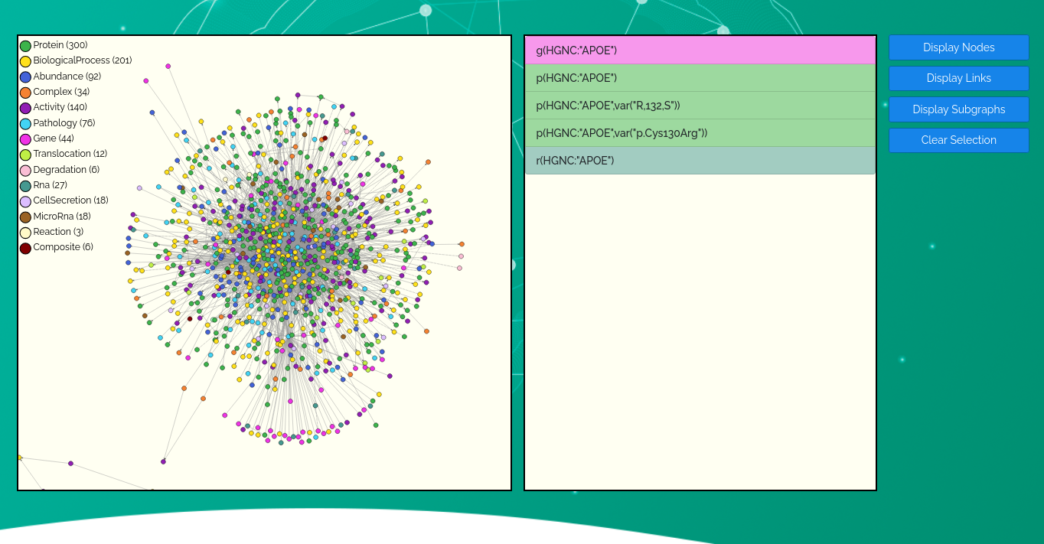Viewport: 1044px width, 544px height.
Task: Click the Reaction (3) legend label
Action: [x=59, y=232]
